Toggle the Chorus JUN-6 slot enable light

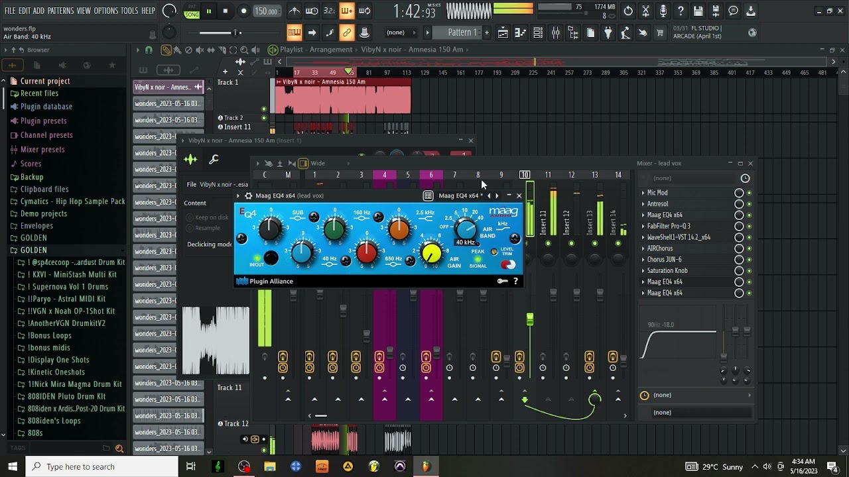(x=750, y=260)
